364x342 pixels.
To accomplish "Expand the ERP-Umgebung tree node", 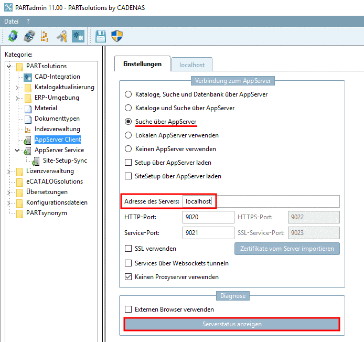I will 17,98.
